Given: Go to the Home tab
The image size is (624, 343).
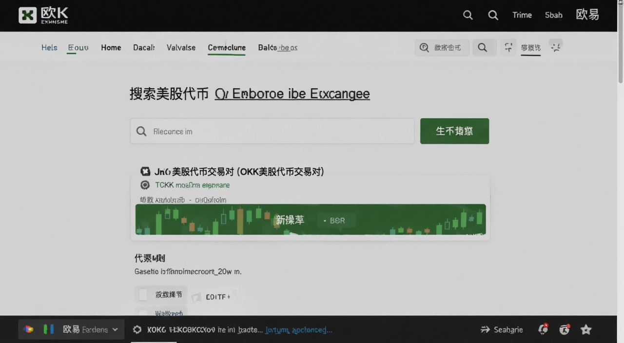Looking at the screenshot, I should point(111,47).
